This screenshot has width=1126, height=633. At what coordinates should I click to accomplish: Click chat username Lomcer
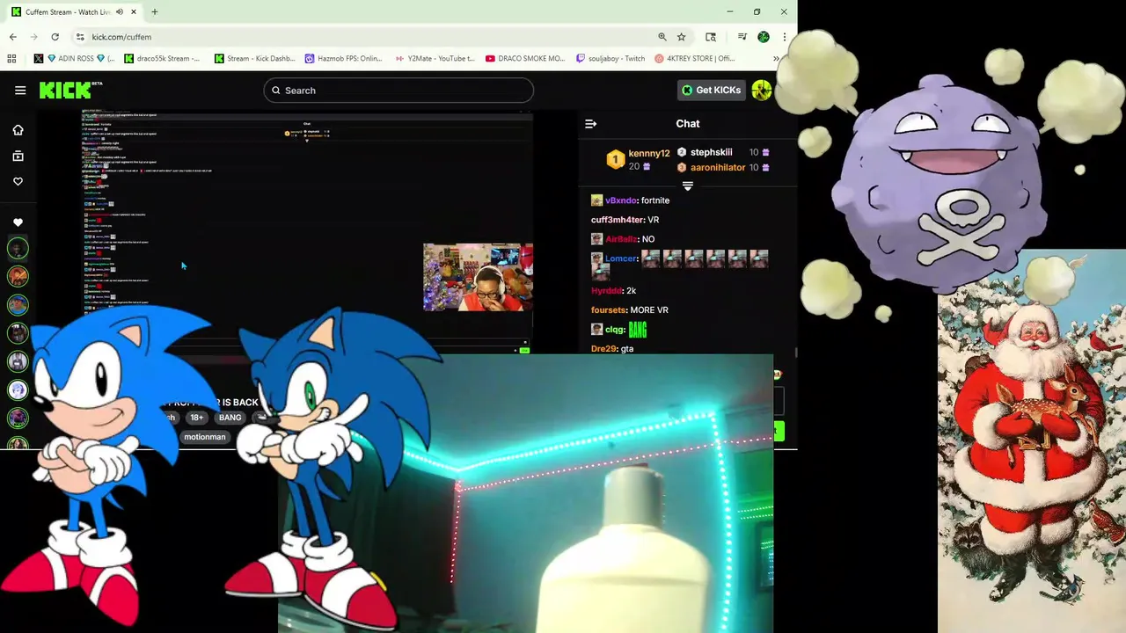pos(620,258)
